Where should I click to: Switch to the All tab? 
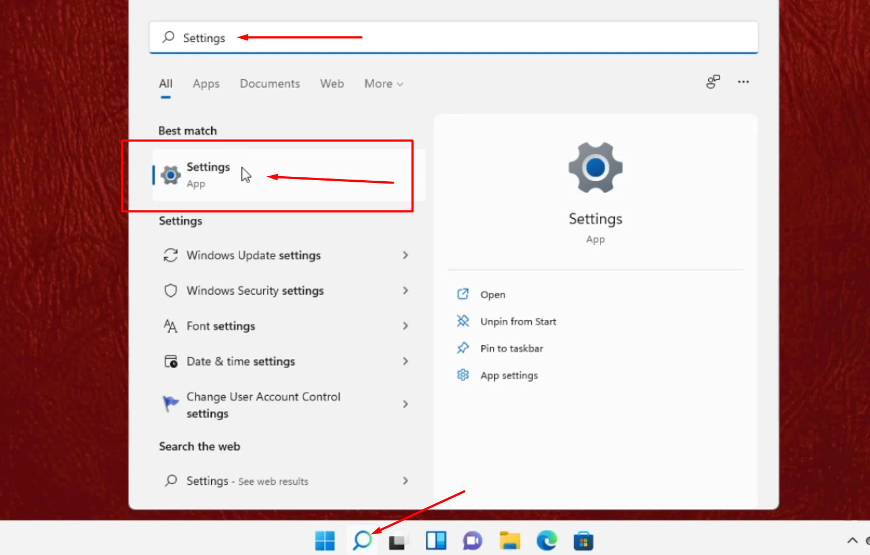tap(165, 84)
